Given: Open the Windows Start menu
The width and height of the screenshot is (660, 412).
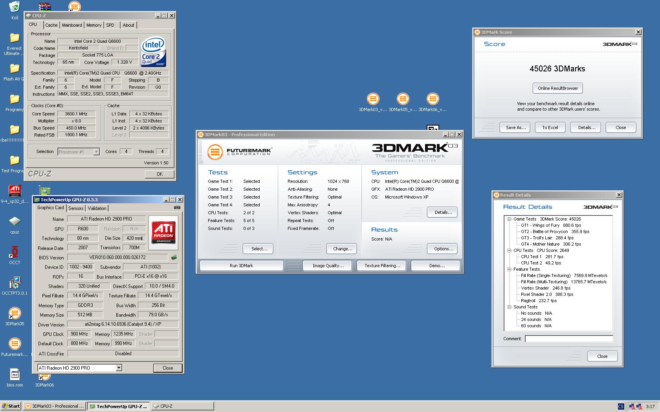Looking at the screenshot, I should pos(11,406).
